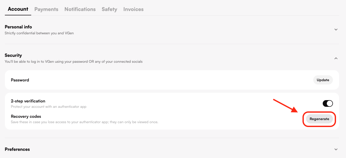Screen dimensions: 346x158
Task: Expand Preferences with its chevron arrow
Action: [336, 149]
